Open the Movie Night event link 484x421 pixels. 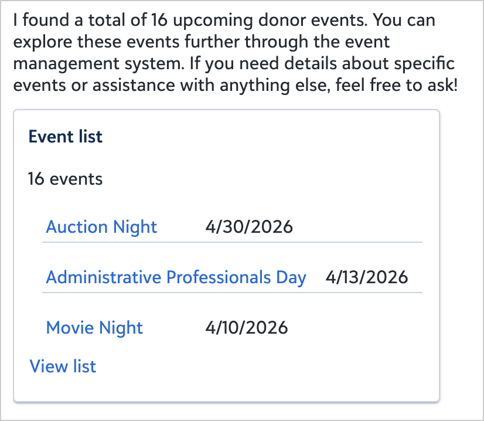click(x=94, y=328)
